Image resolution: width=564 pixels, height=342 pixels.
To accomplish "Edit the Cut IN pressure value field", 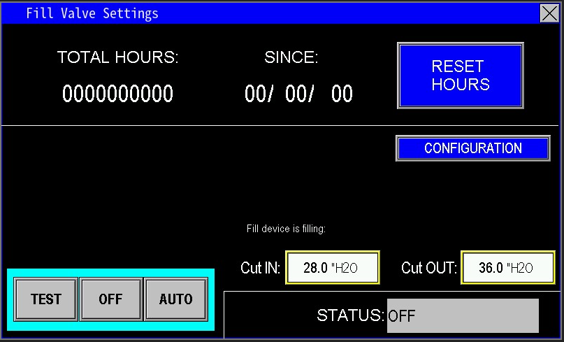I will point(332,268).
